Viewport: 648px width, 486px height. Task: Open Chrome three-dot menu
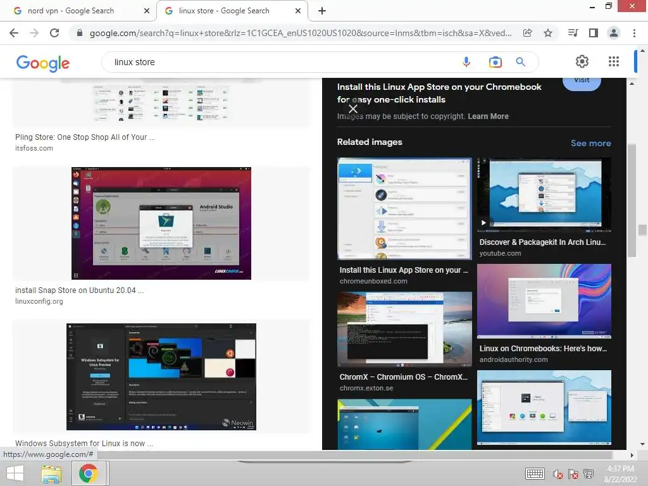pyautogui.click(x=634, y=33)
